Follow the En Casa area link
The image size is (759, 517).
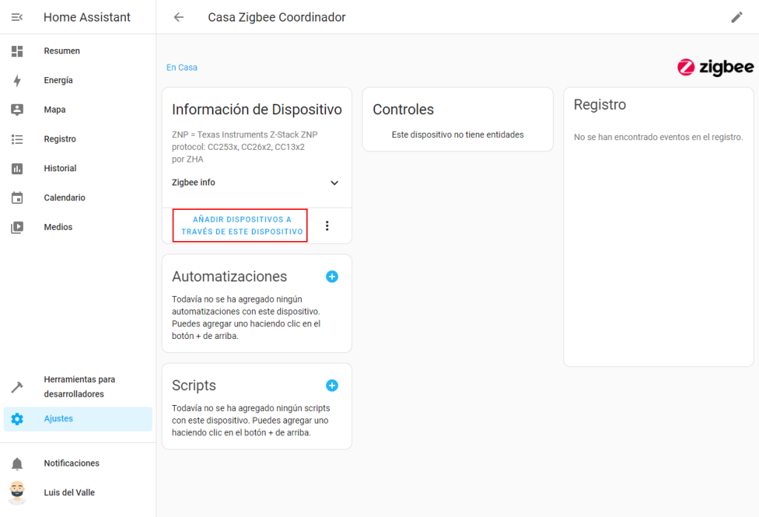pos(182,67)
